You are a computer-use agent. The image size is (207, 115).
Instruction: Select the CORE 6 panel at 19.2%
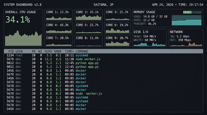117,28
